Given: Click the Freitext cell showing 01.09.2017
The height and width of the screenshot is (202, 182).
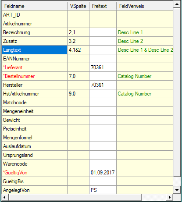Looking at the screenshot, I should pyautogui.click(x=103, y=173).
